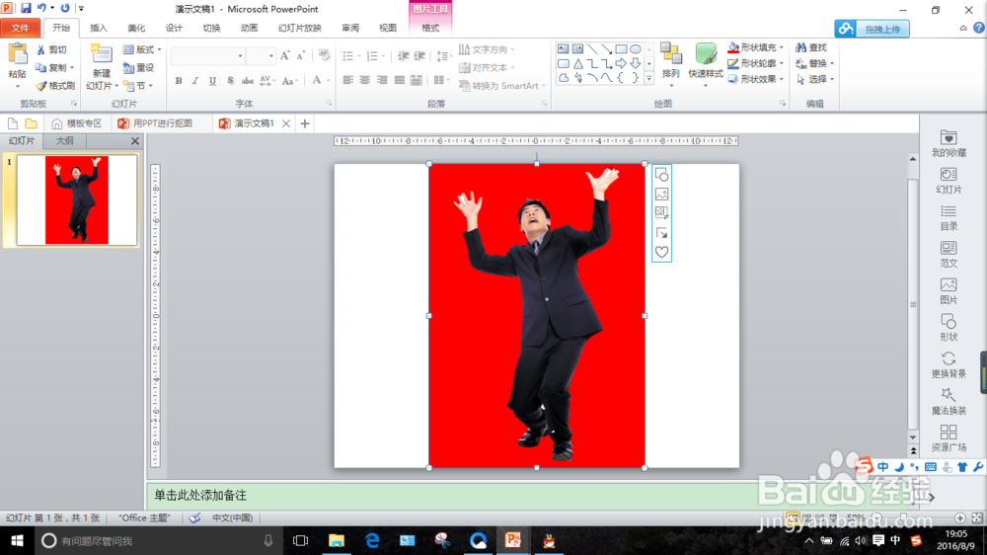Switch to the Design (设计) ribbon tab
987x555 pixels.
pyautogui.click(x=174, y=28)
